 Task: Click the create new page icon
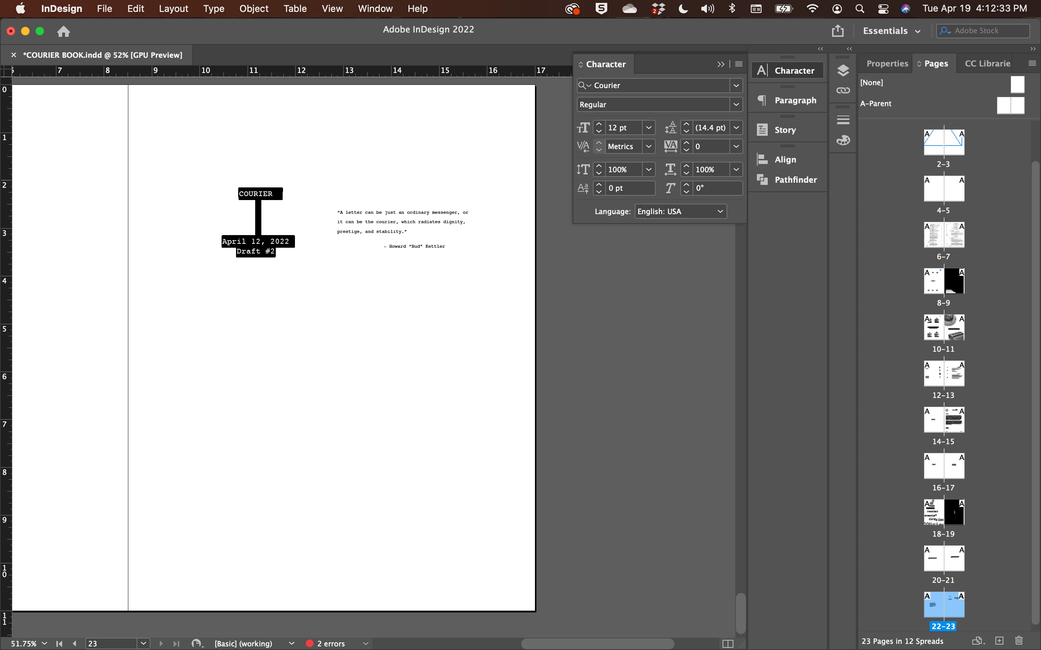(999, 641)
